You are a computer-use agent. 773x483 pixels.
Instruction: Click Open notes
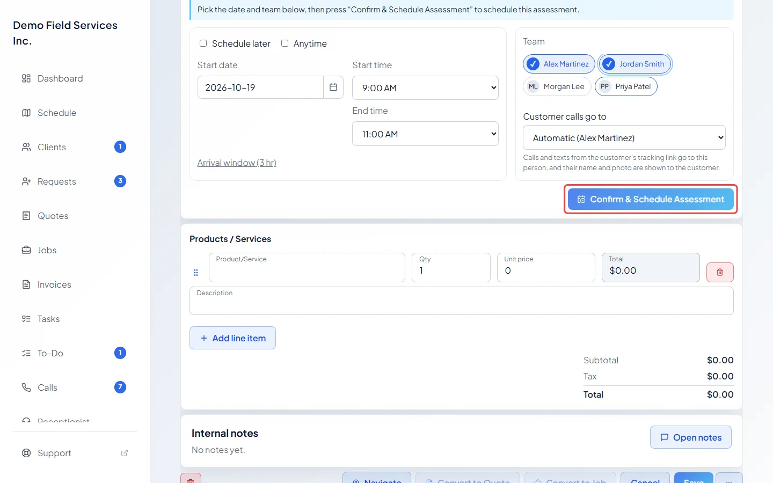coord(690,437)
